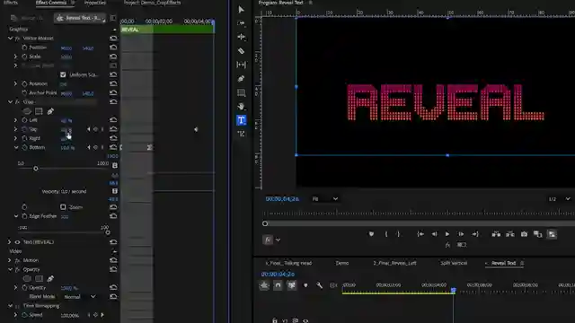Open the Demo sequence tab

point(342,263)
